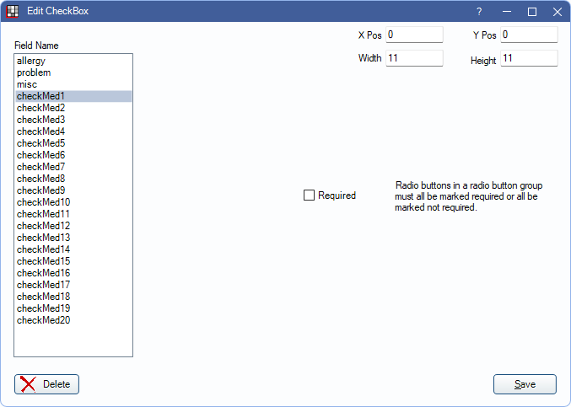Focus the Height input field

pyautogui.click(x=528, y=58)
